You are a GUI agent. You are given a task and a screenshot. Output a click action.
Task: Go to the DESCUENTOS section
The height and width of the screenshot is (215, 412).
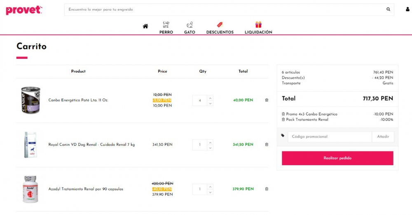click(x=220, y=28)
